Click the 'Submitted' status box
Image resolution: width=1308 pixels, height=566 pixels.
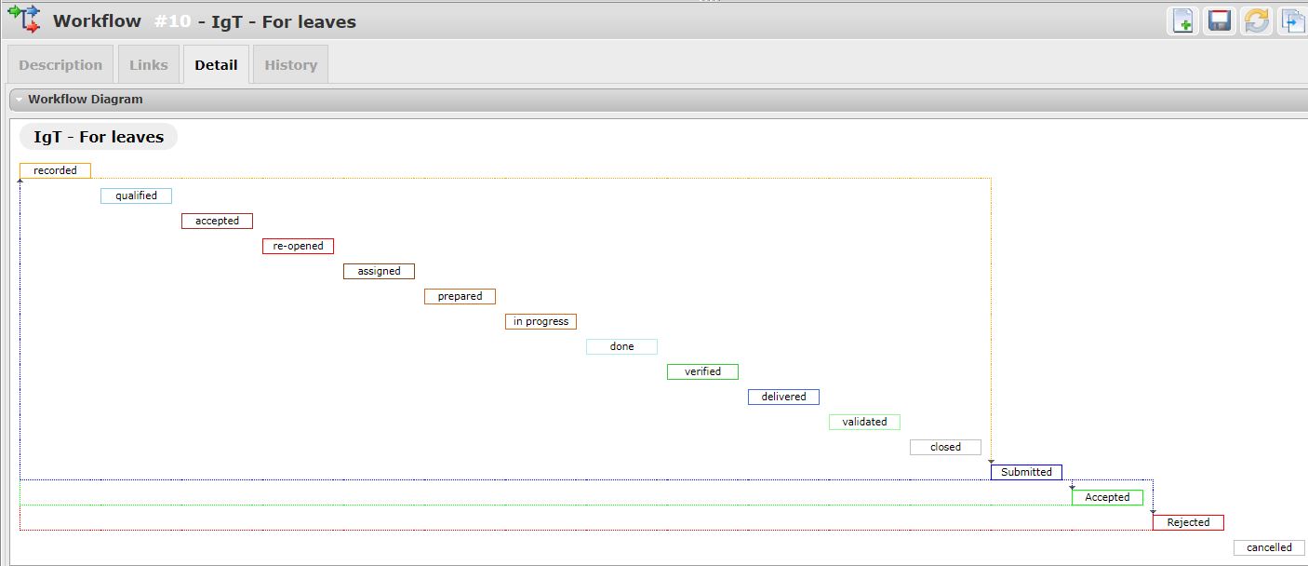pos(1026,472)
